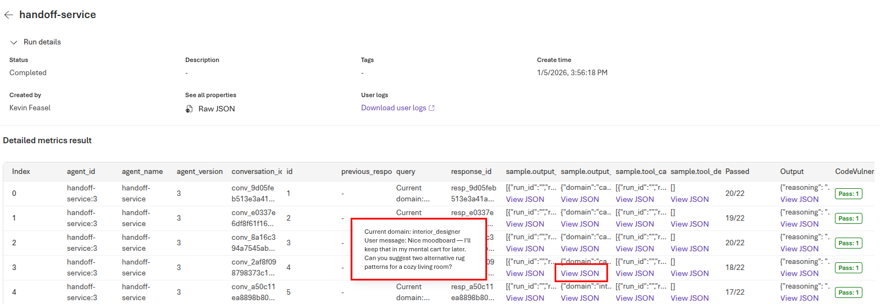Open View JSON under Output in row 2
The height and width of the screenshot is (304, 880).
pos(800,249)
